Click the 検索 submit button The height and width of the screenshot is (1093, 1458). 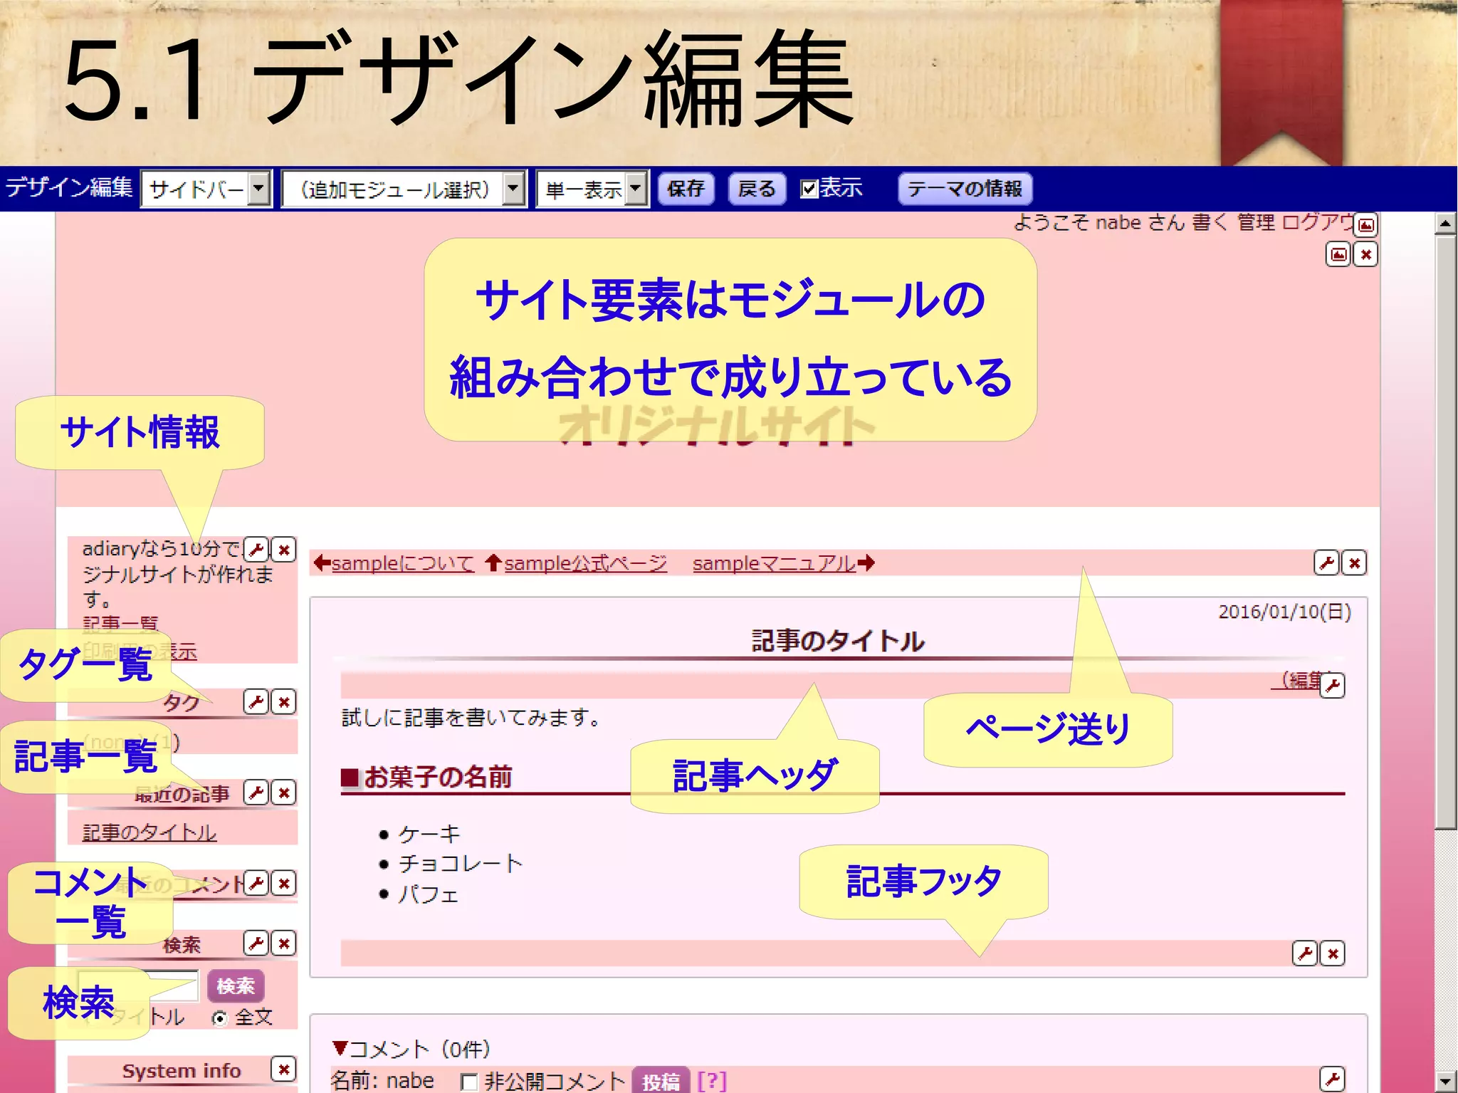tap(236, 985)
